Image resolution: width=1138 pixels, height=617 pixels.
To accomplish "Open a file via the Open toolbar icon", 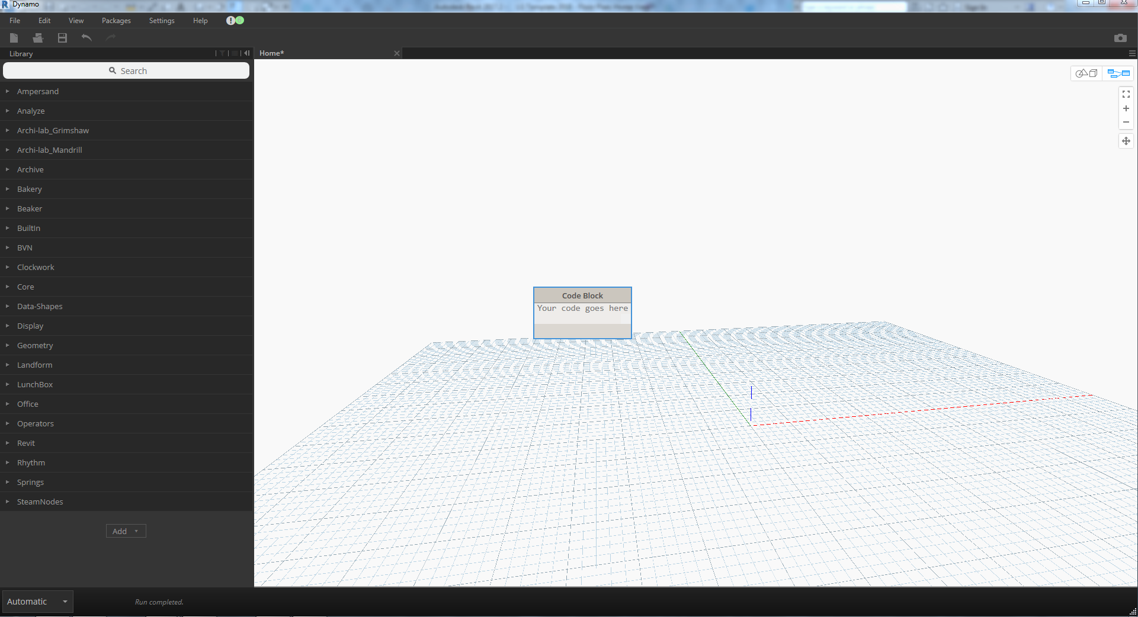I will [x=38, y=37].
